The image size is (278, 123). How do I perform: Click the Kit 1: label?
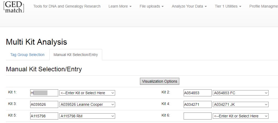pyautogui.click(x=12, y=92)
